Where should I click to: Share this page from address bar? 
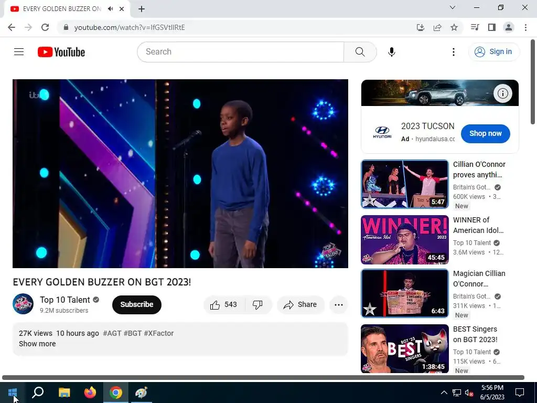[x=437, y=27]
